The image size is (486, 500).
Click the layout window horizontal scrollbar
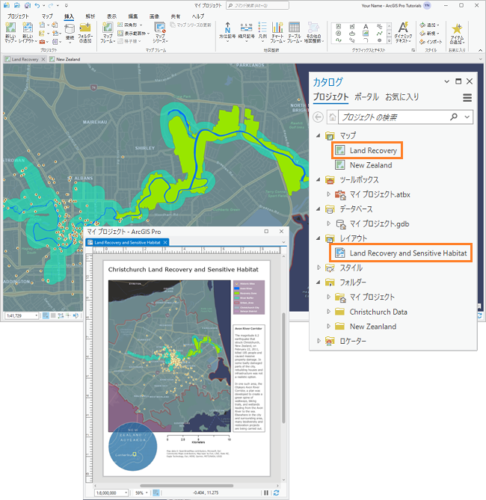coord(186,486)
